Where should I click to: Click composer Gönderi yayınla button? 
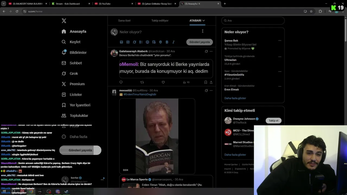[x=200, y=42]
